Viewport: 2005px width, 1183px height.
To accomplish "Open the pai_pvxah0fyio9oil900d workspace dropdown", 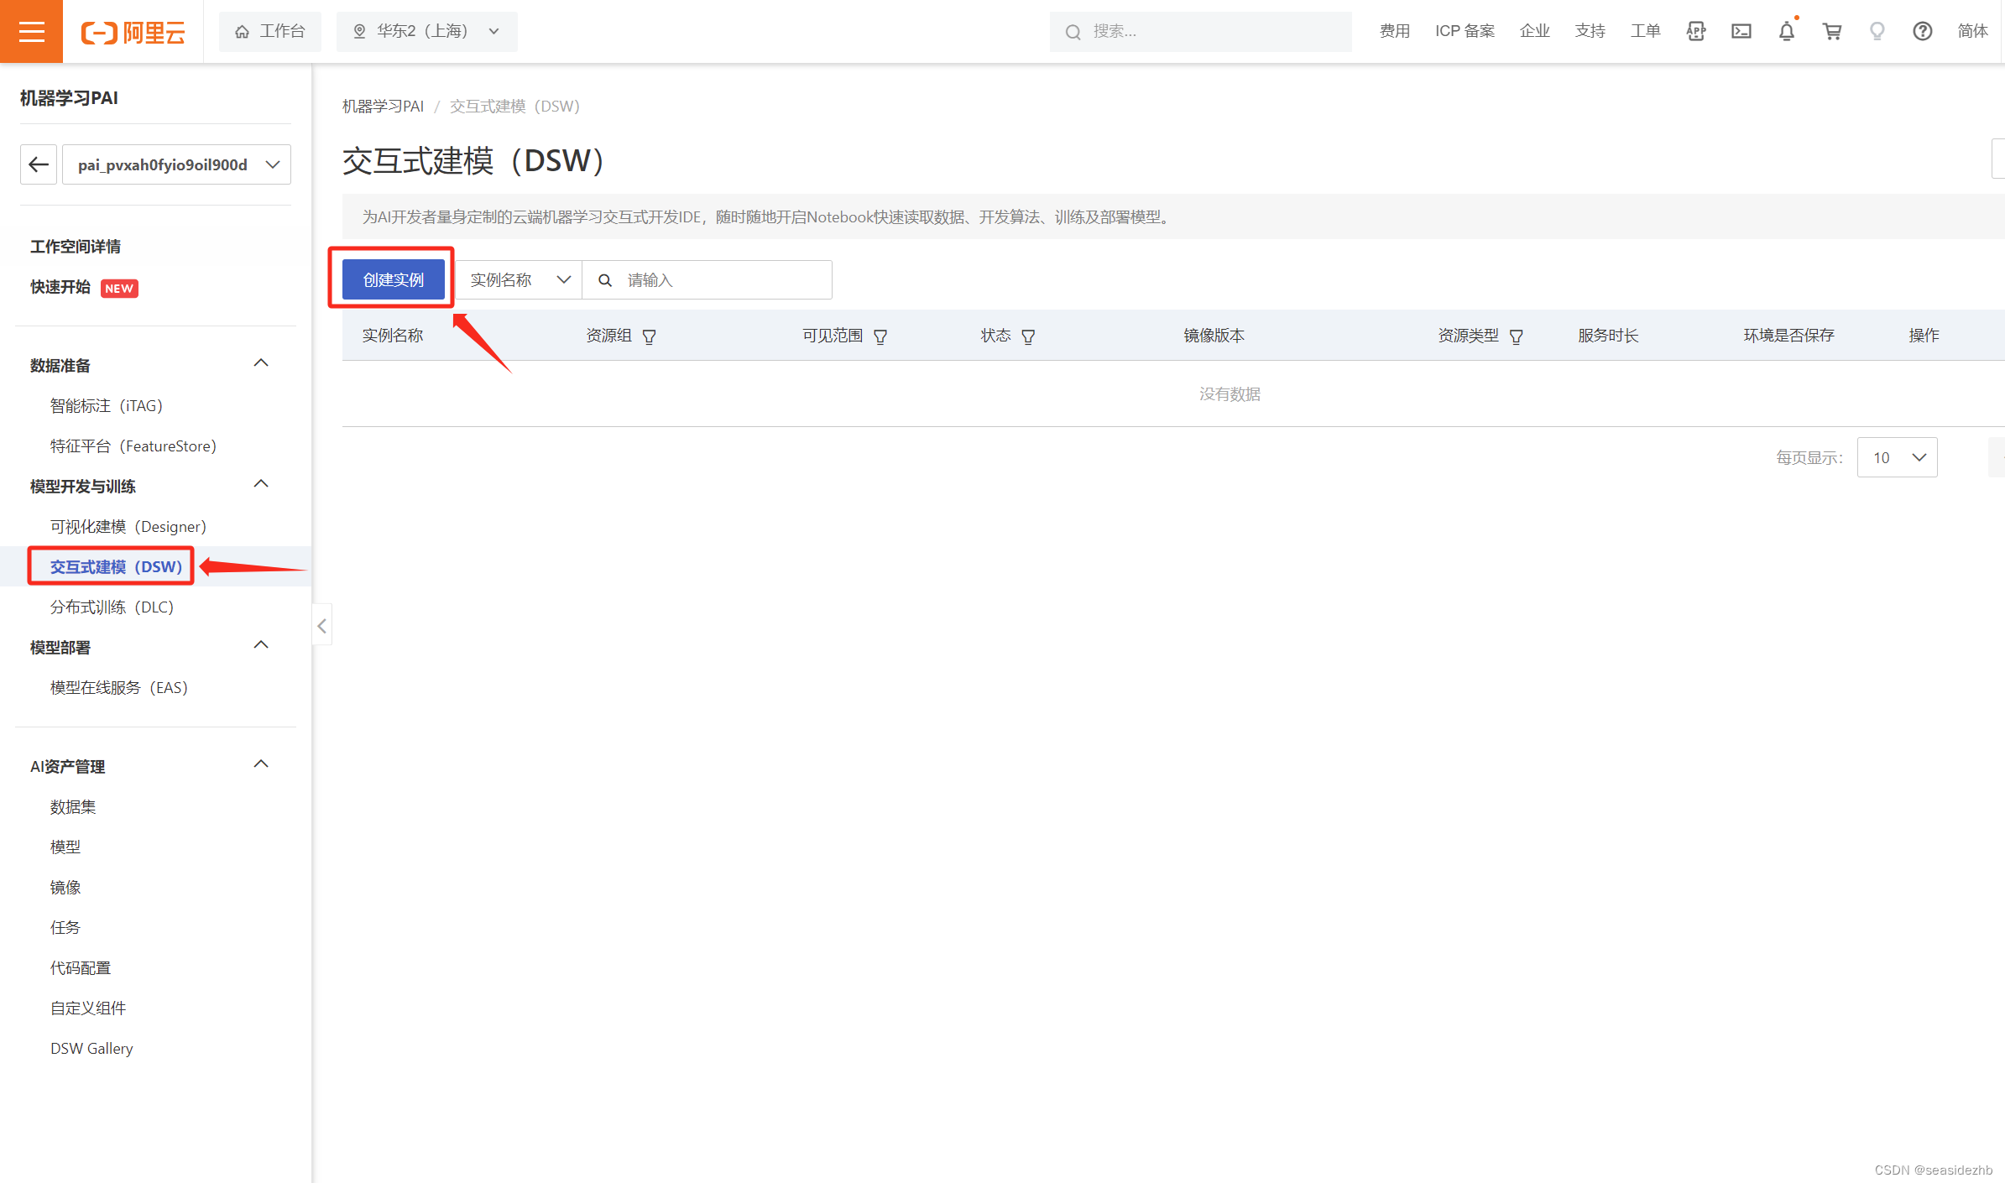I will pyautogui.click(x=177, y=164).
